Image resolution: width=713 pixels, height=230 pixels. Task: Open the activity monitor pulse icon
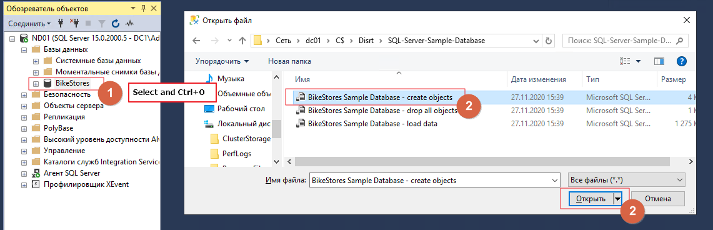[129, 23]
